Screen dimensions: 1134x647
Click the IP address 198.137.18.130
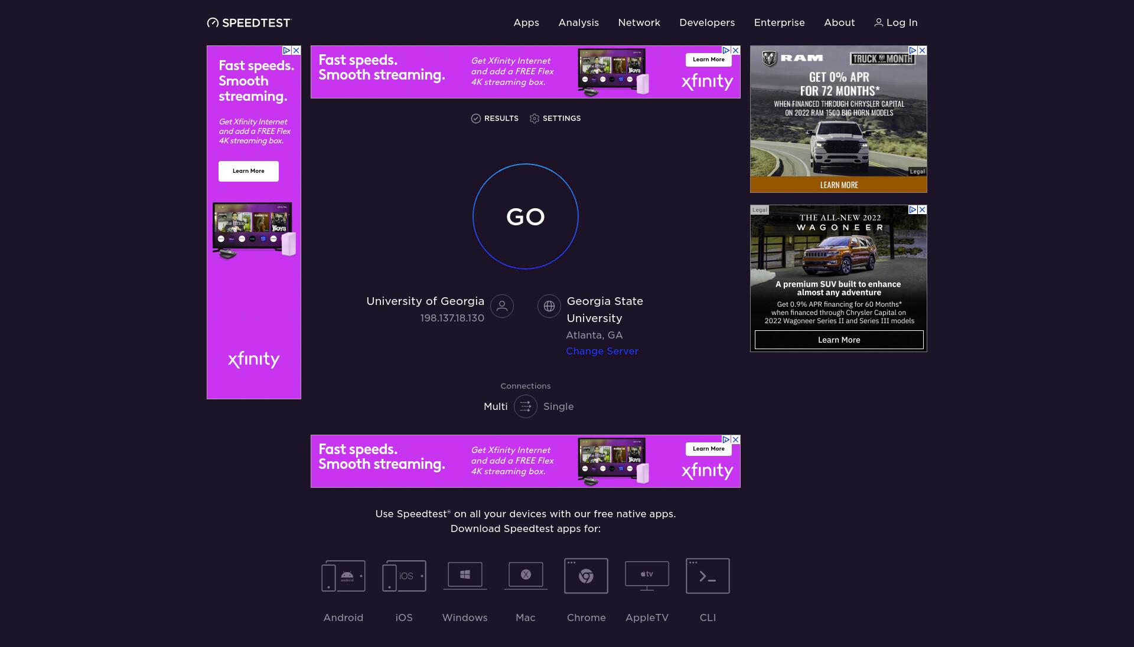point(452,318)
